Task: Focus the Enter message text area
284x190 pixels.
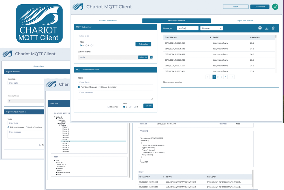Action: point(115,95)
